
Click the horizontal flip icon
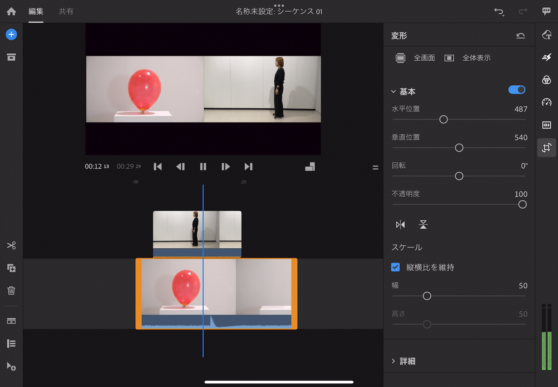[400, 225]
